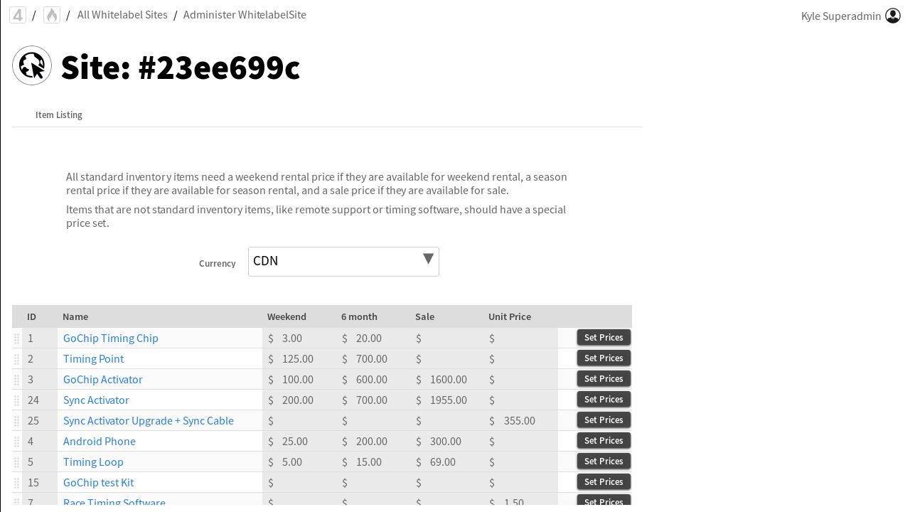Click Kyle Superadmin user name

[840, 16]
